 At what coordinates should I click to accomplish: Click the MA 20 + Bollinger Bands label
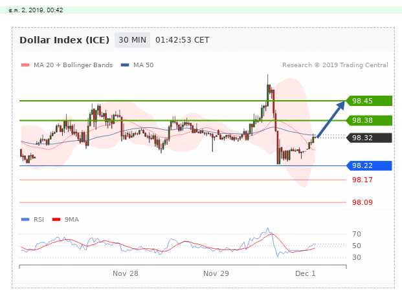point(73,65)
